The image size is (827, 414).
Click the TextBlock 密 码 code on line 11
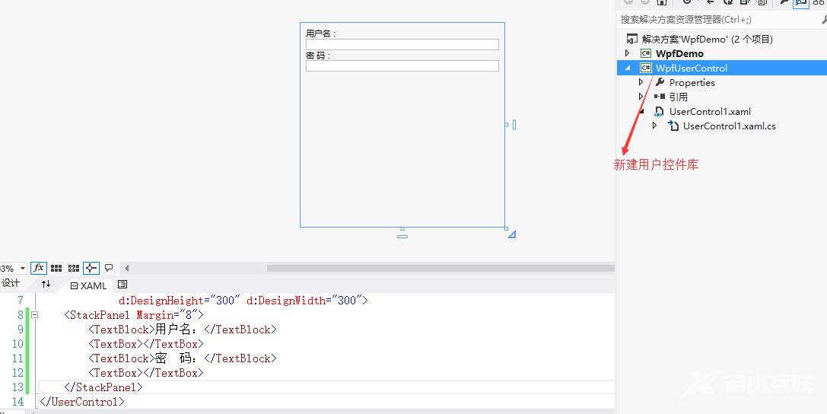coord(183,358)
